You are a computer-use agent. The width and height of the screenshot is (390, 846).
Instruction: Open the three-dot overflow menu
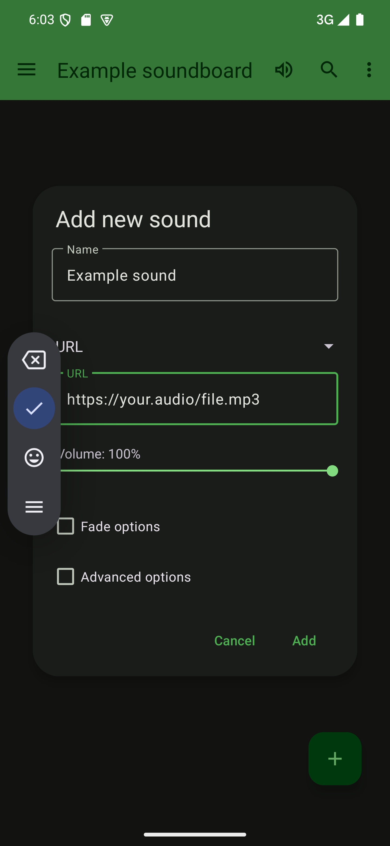pyautogui.click(x=369, y=70)
